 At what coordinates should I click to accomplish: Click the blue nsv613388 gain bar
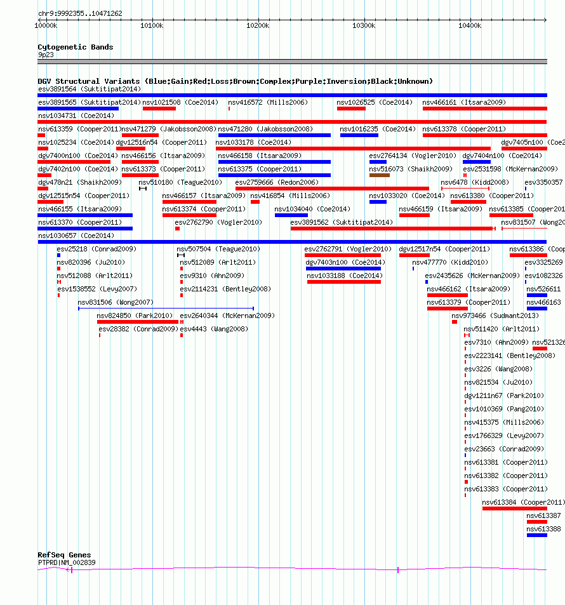[537, 535]
